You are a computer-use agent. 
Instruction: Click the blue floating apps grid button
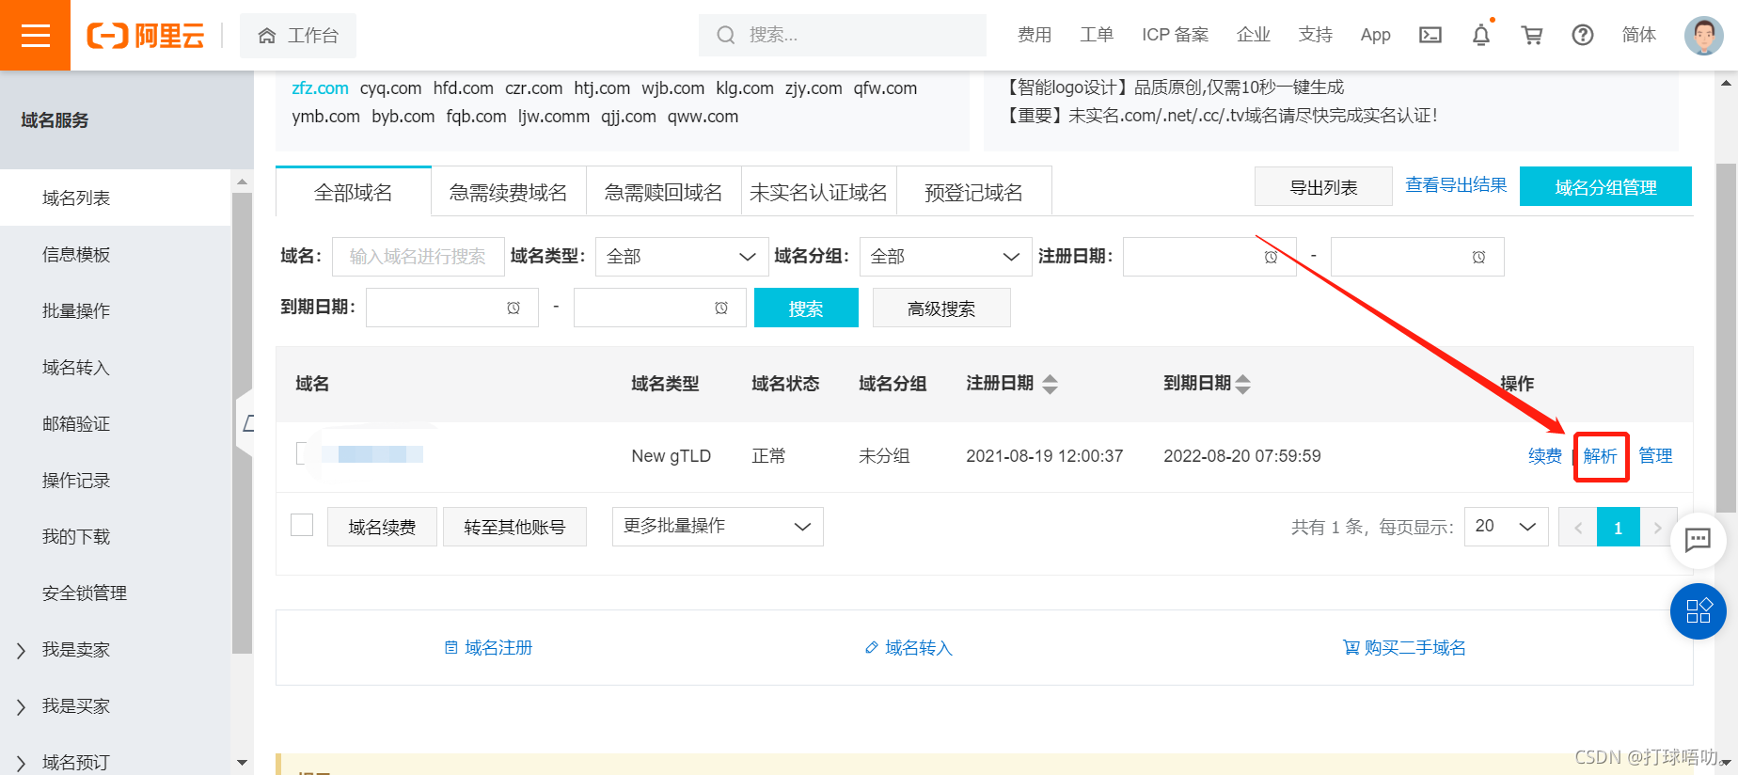click(x=1698, y=611)
